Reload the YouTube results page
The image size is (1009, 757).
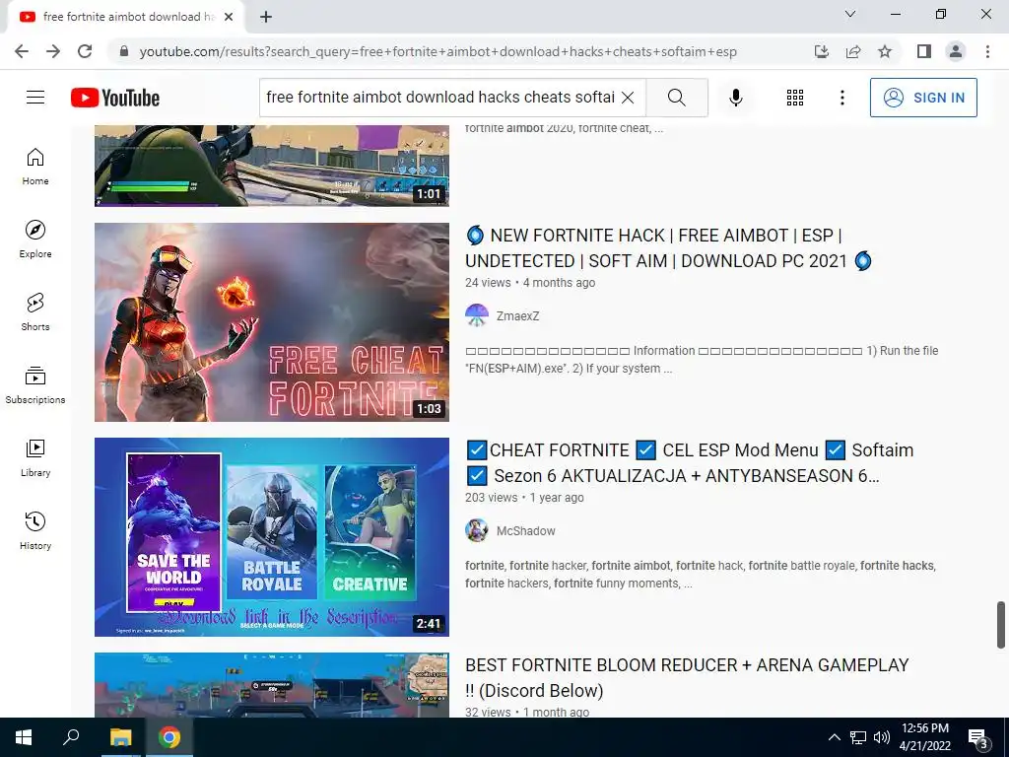(x=85, y=51)
